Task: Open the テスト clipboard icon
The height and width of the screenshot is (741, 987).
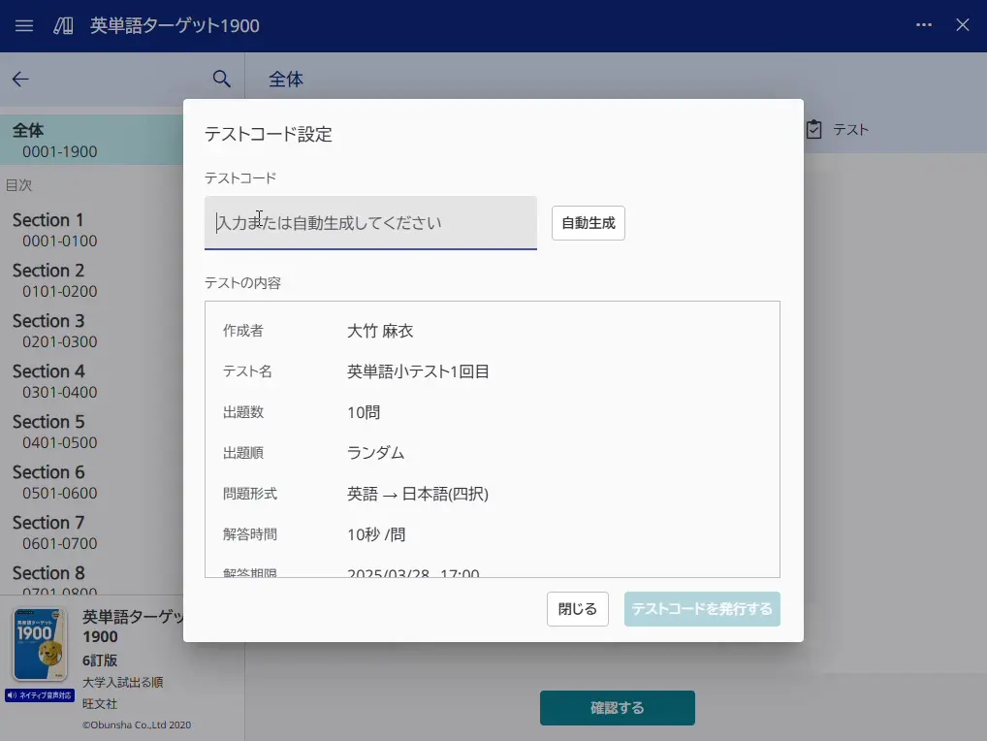Action: 812,128
